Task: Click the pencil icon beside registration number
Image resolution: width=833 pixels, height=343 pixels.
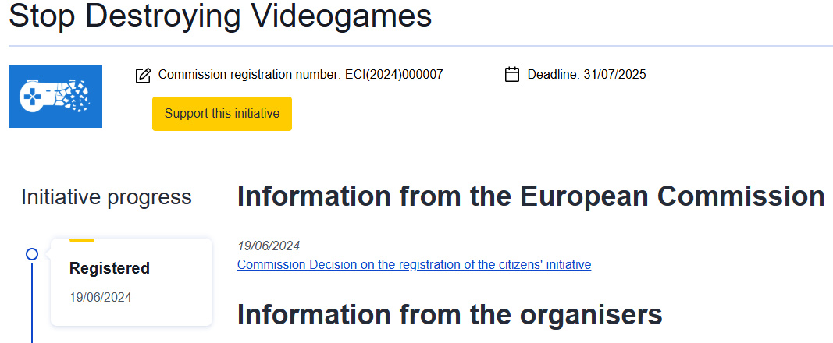Action: [143, 76]
